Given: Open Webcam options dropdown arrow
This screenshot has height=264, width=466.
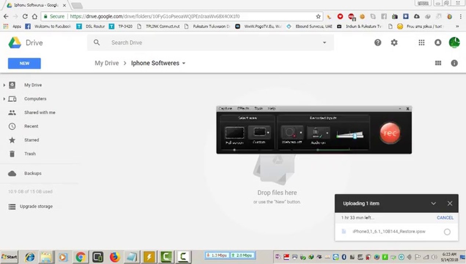Looking at the screenshot, I should click(x=301, y=133).
